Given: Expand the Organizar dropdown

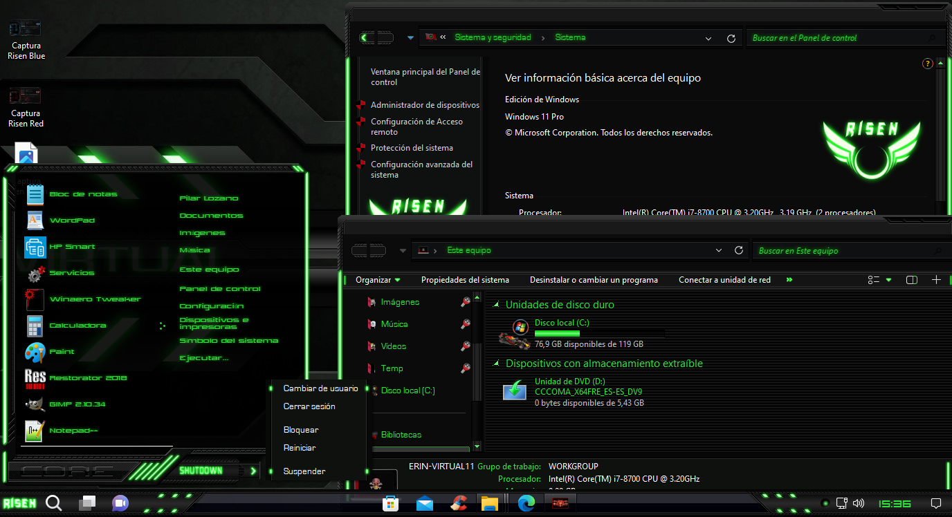Looking at the screenshot, I should pyautogui.click(x=378, y=280).
